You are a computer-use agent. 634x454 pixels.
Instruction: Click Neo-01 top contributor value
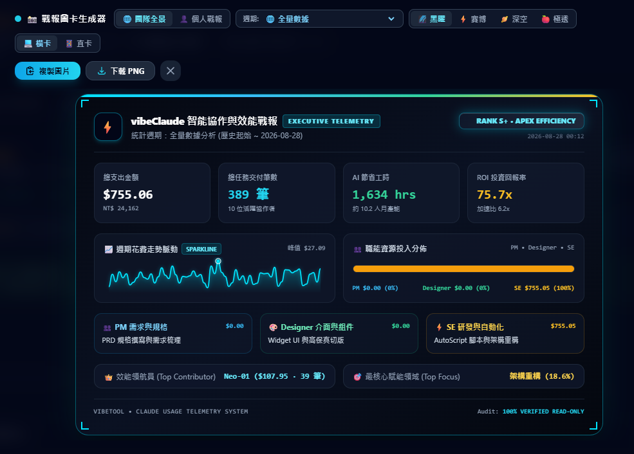click(x=275, y=376)
